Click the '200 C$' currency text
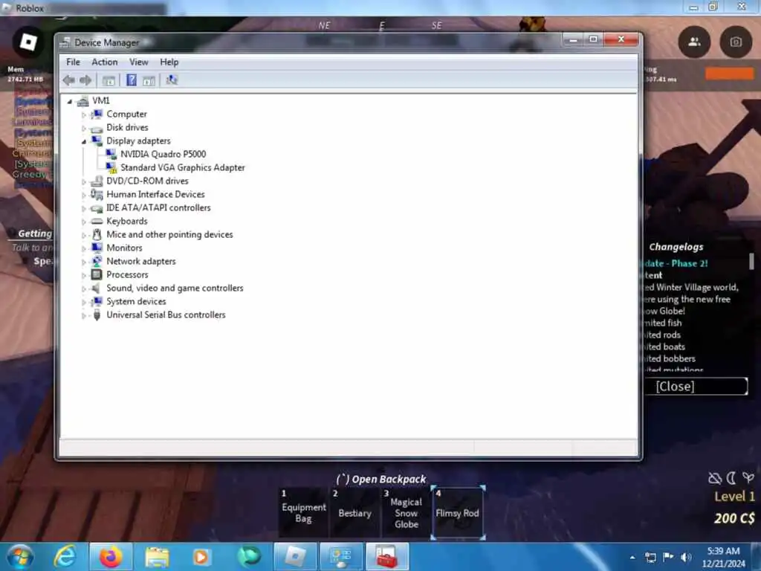 pyautogui.click(x=734, y=518)
